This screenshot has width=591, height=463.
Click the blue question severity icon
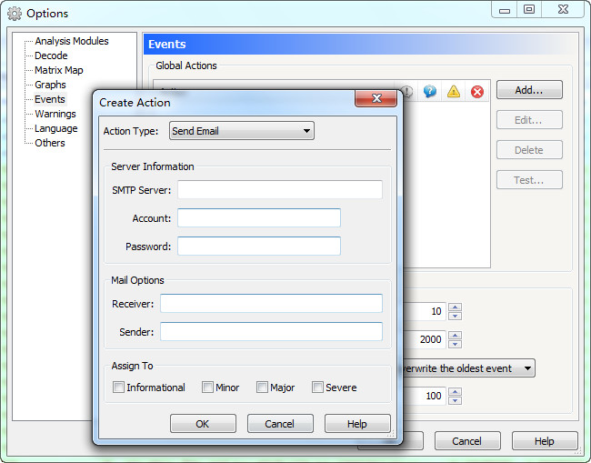pyautogui.click(x=430, y=92)
